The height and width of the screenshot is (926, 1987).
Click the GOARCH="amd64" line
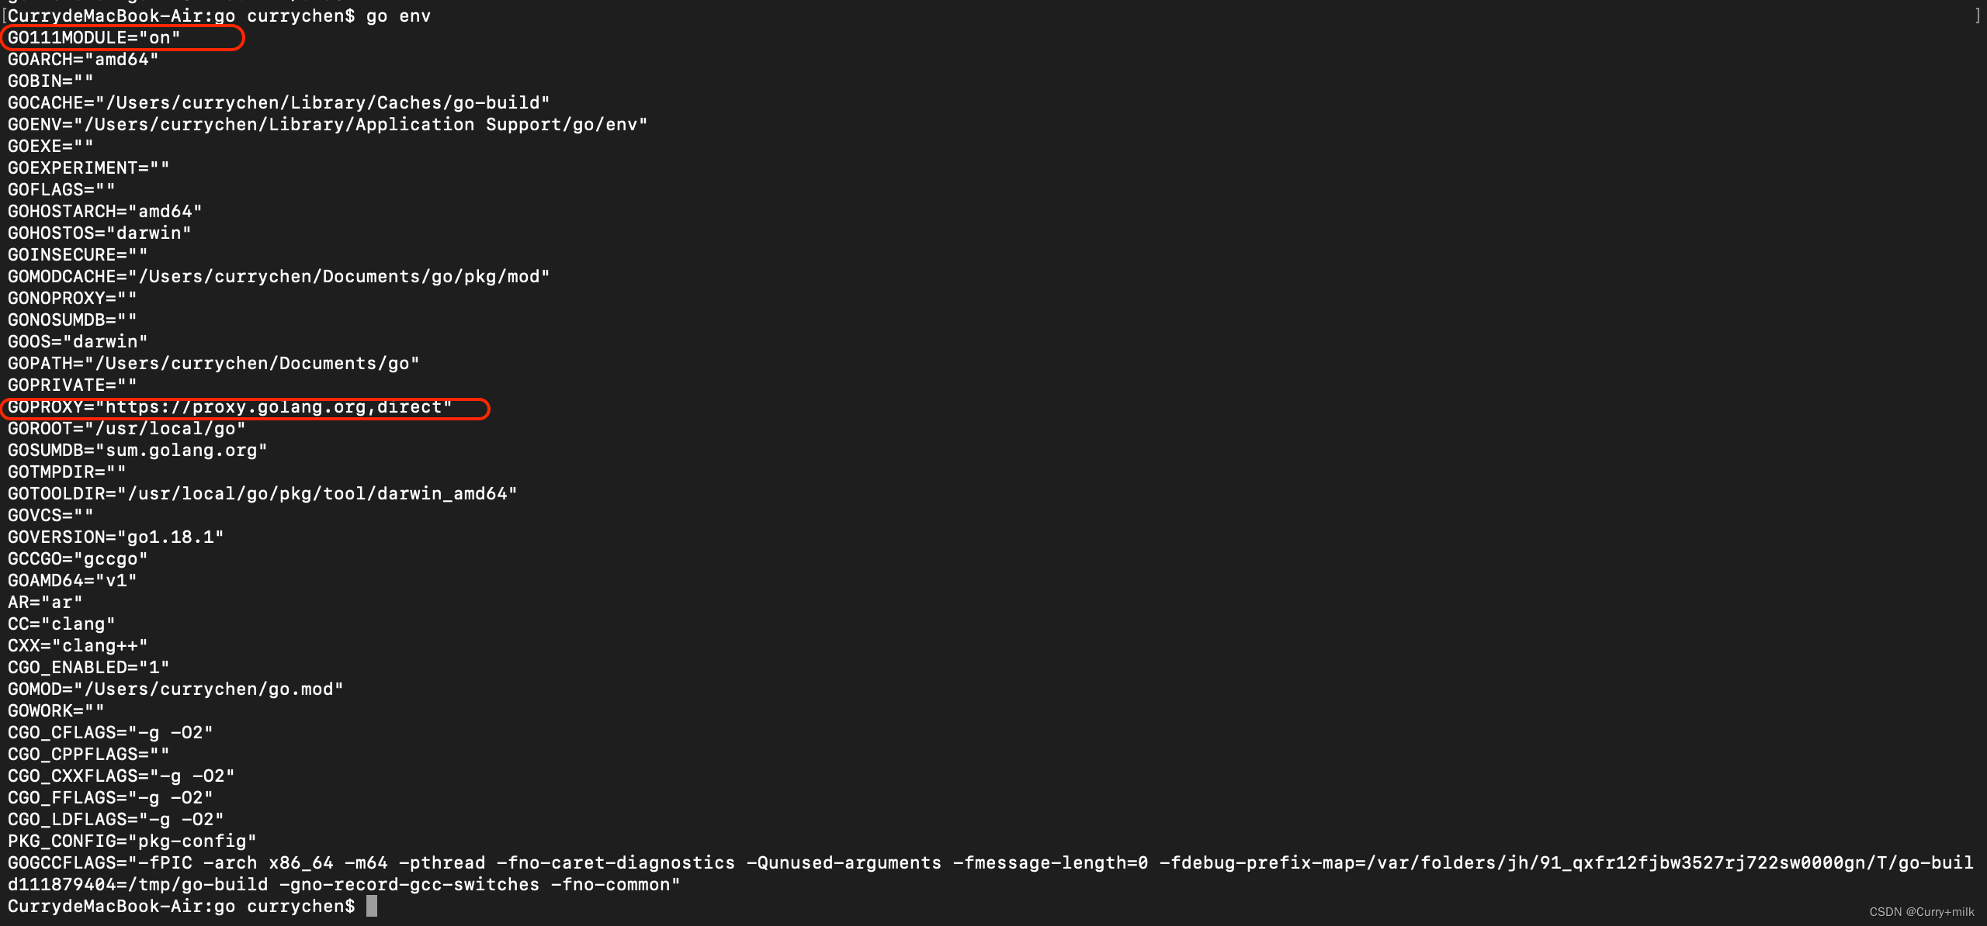(83, 60)
